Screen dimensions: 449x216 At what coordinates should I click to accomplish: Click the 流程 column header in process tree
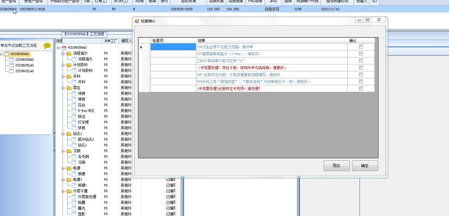(78, 41)
